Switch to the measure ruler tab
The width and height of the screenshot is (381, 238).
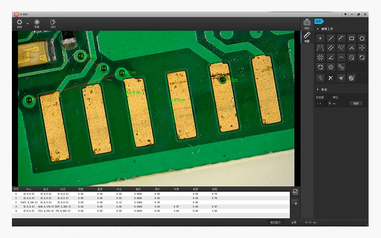[x=307, y=36]
